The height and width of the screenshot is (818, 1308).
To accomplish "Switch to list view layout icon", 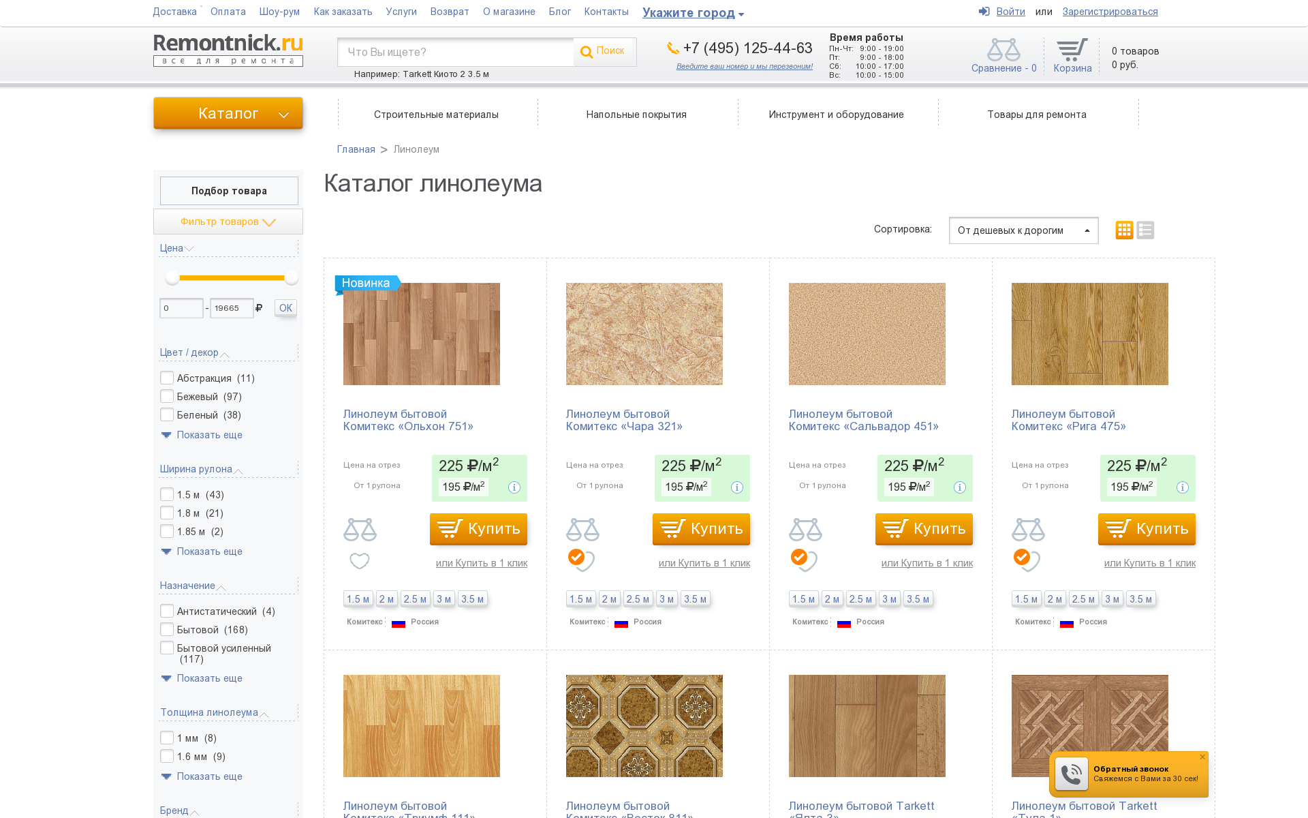I will [x=1145, y=230].
